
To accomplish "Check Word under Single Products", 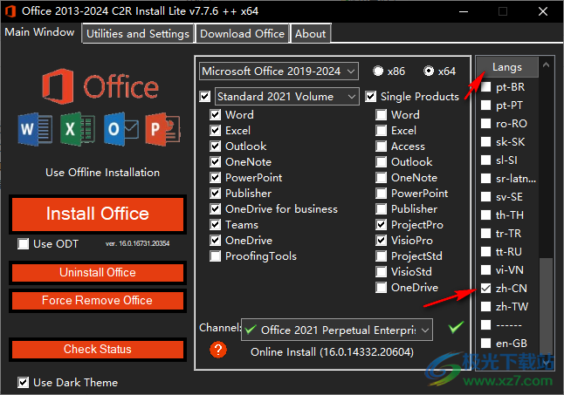I will coord(382,115).
